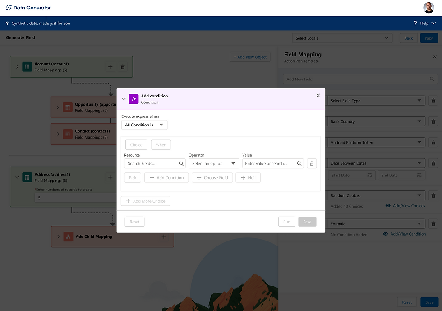The image size is (442, 311).
Task: Click the Resource search magnifier icon
Action: pyautogui.click(x=181, y=163)
